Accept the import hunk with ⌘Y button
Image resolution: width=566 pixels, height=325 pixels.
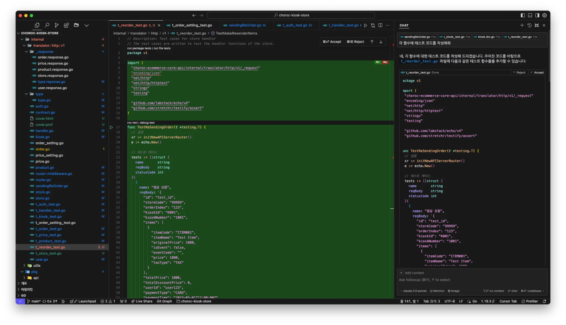[x=378, y=62]
